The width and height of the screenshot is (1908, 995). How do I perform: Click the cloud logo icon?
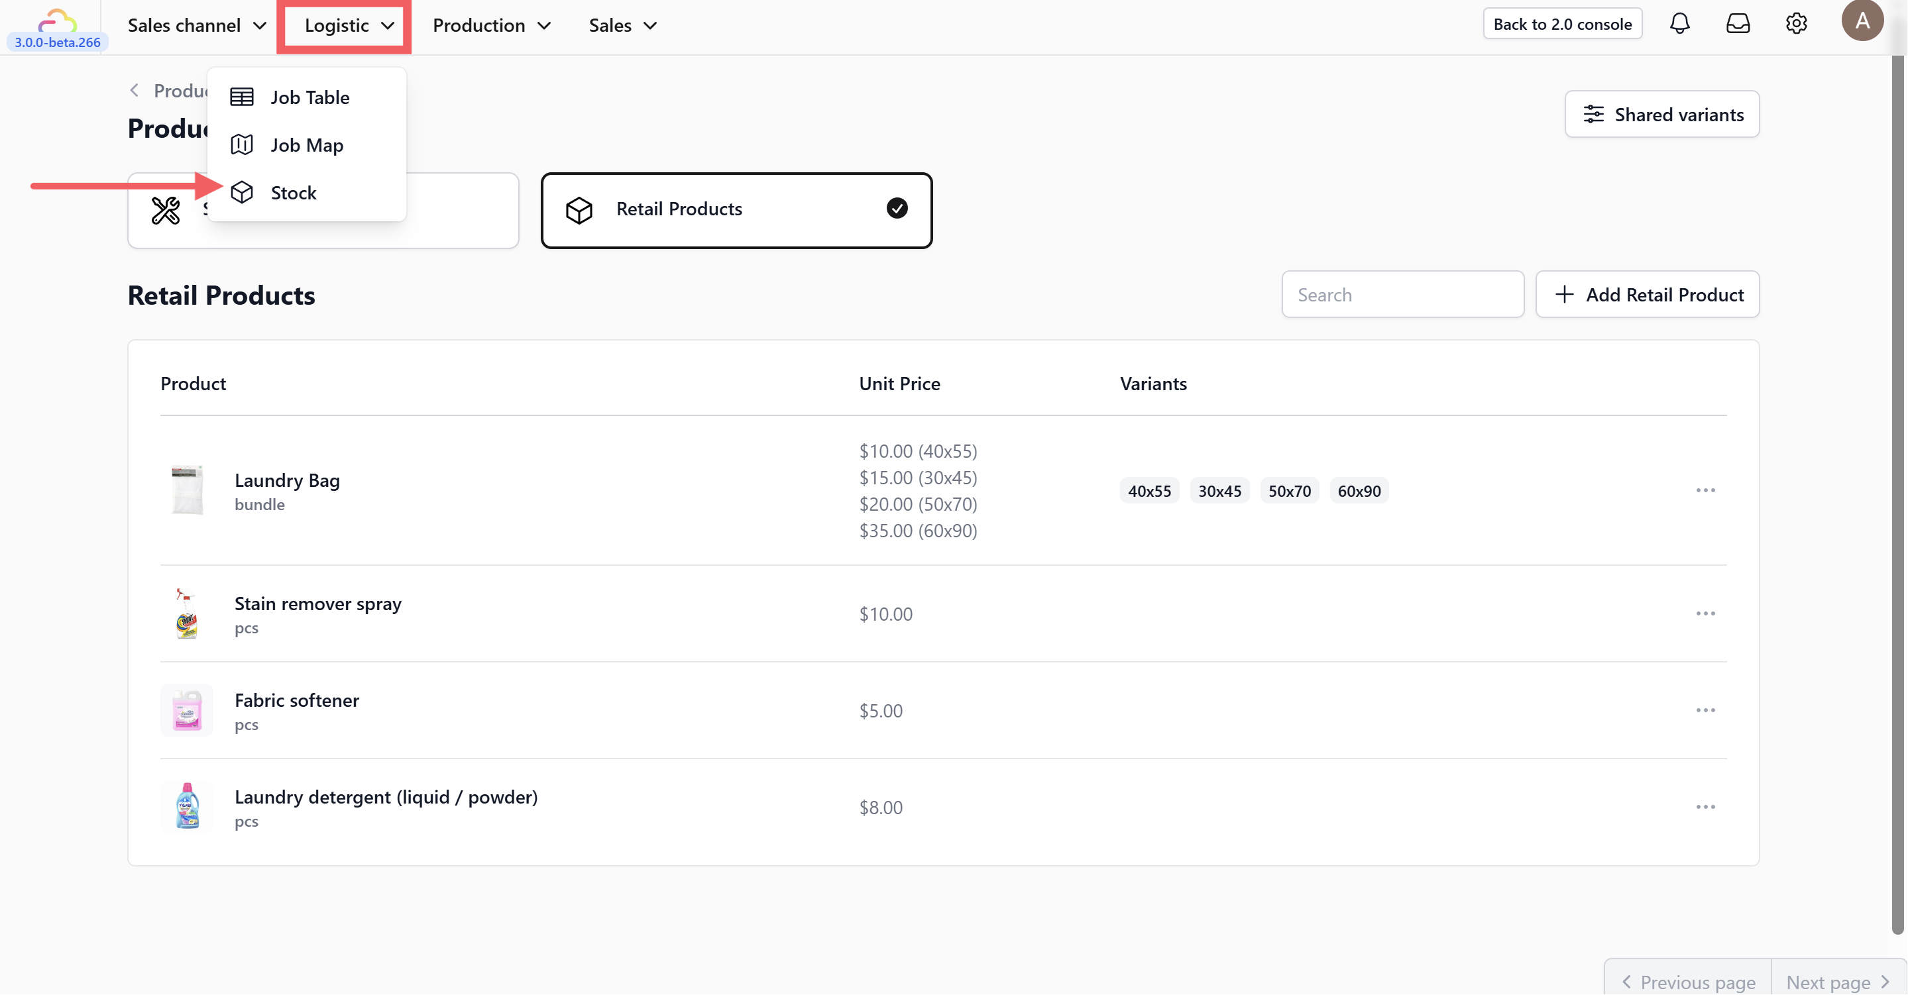57,19
